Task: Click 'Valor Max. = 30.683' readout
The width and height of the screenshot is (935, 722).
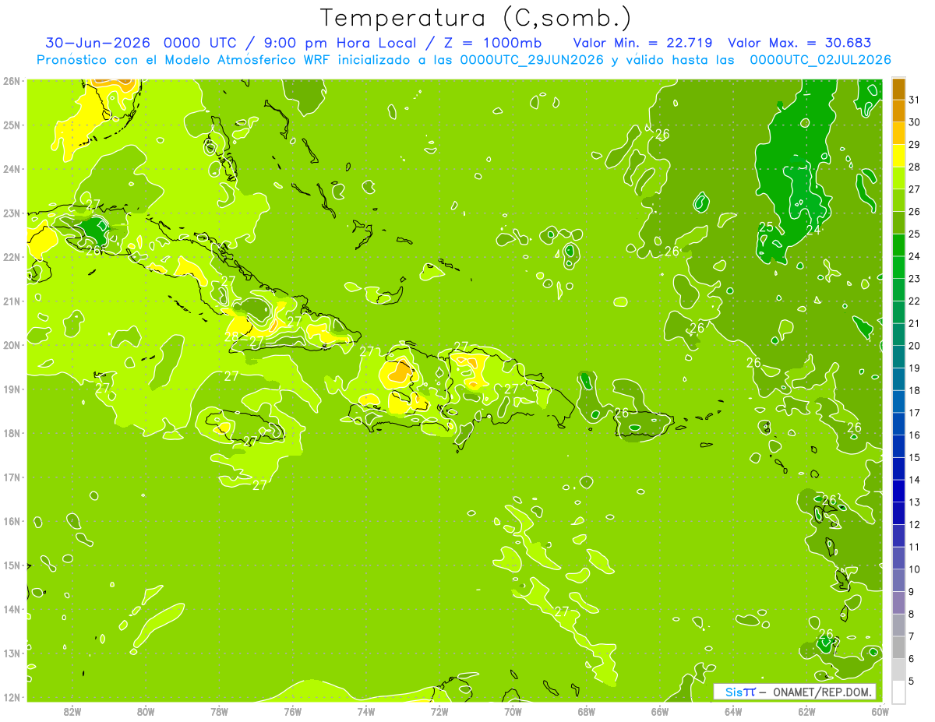Action: pos(799,43)
